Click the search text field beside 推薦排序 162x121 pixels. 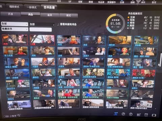[40, 30]
